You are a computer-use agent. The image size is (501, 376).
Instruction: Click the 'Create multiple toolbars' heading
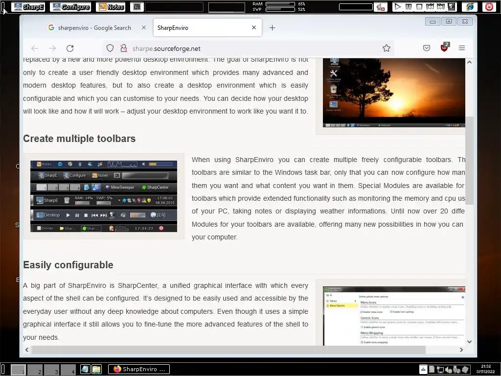pos(79,139)
